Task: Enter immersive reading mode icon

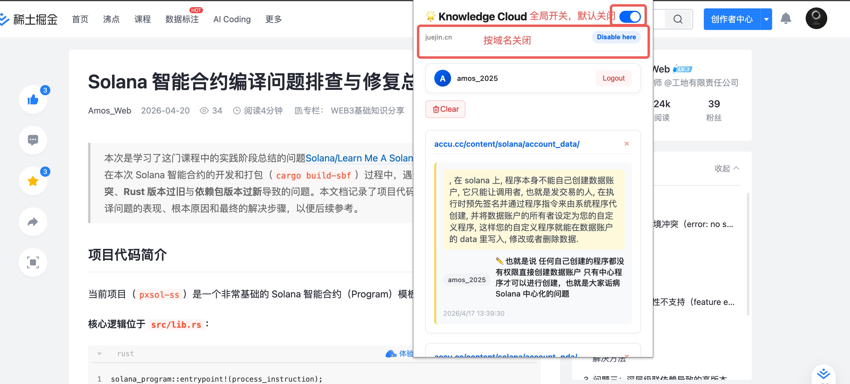Action: coord(33,262)
